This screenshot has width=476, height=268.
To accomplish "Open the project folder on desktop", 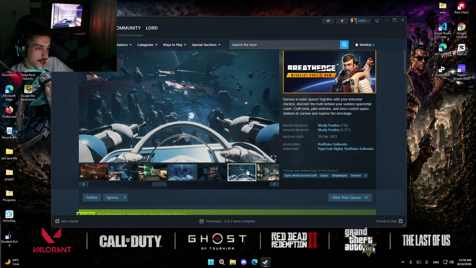I will [9, 175].
